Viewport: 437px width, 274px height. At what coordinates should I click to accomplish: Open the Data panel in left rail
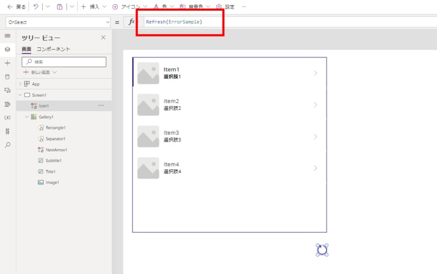(x=7, y=76)
